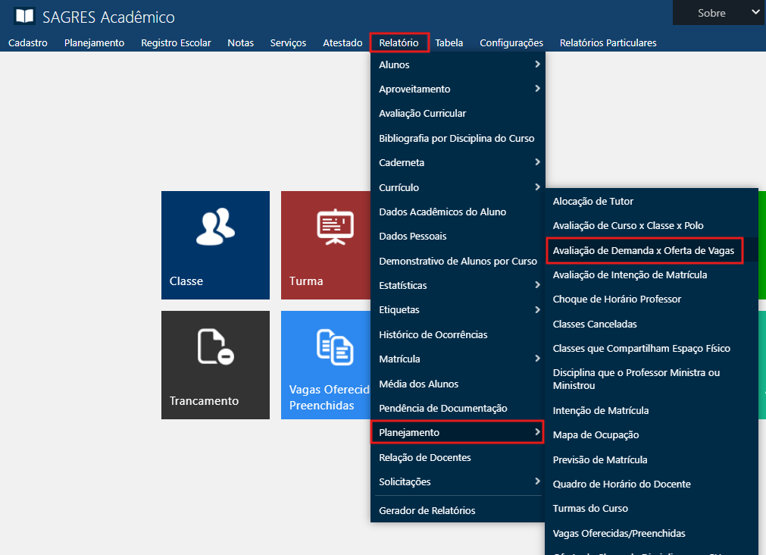The width and height of the screenshot is (766, 555).
Task: Select Relação de Docentes
Action: [x=424, y=457]
